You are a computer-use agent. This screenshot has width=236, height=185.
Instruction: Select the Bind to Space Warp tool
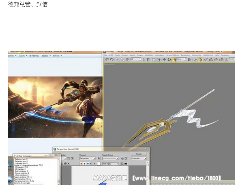[127, 60]
